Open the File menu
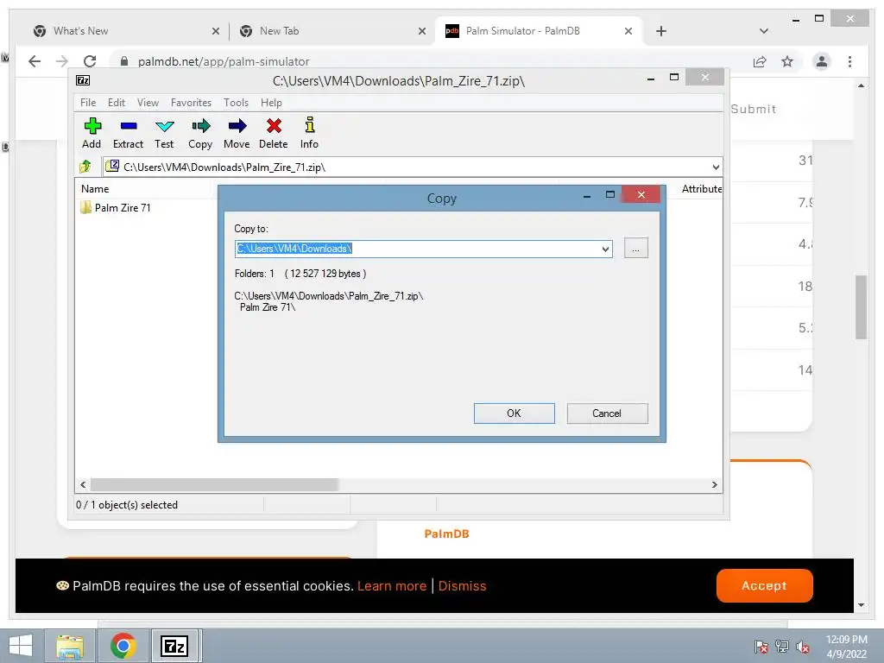Viewport: 884px width, 663px height. (88, 103)
